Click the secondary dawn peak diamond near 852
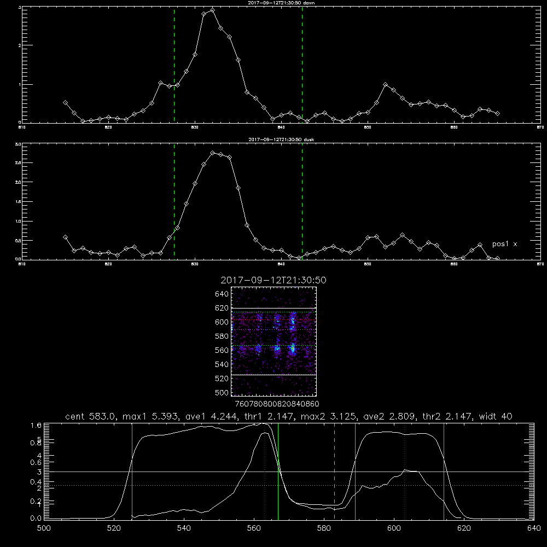Viewport: 547px width, 547px height. point(385,84)
